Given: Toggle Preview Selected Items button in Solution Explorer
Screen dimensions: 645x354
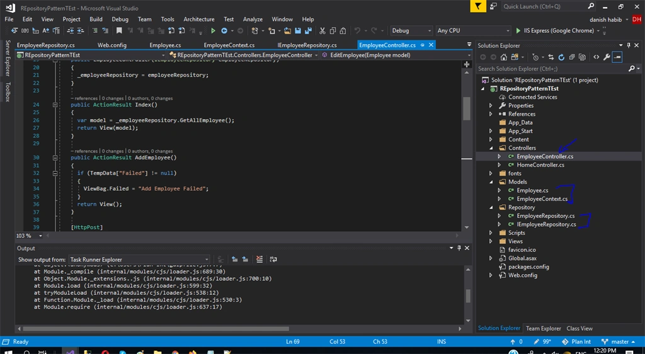Looking at the screenshot, I should (617, 57).
